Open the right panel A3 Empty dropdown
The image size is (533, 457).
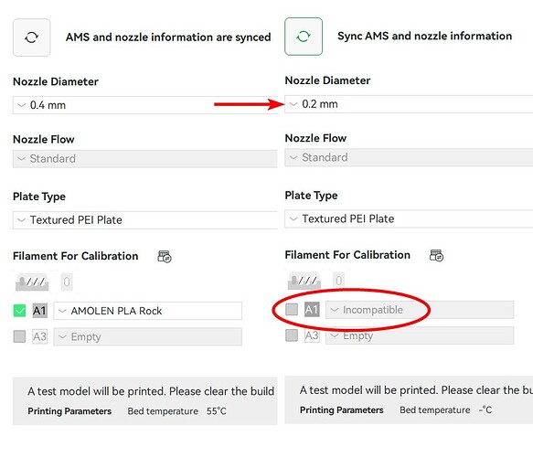420,335
